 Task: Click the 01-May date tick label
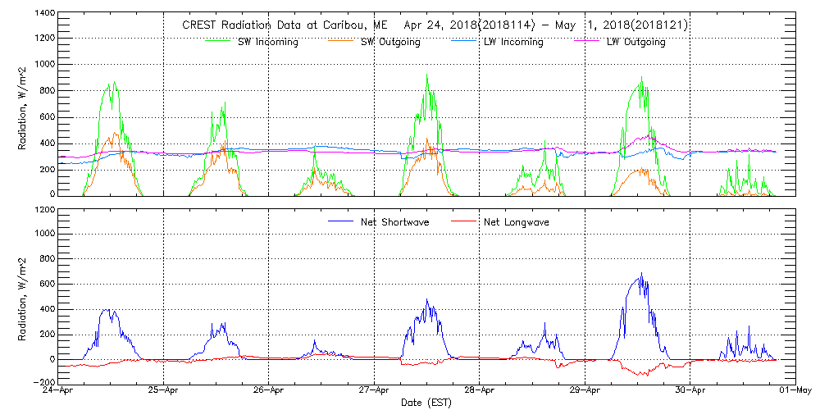(x=795, y=391)
